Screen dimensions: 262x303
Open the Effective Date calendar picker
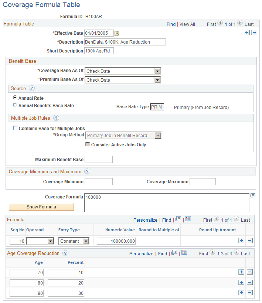click(116, 33)
